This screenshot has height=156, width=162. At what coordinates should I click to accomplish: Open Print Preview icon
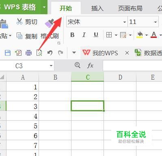tap(39, 53)
